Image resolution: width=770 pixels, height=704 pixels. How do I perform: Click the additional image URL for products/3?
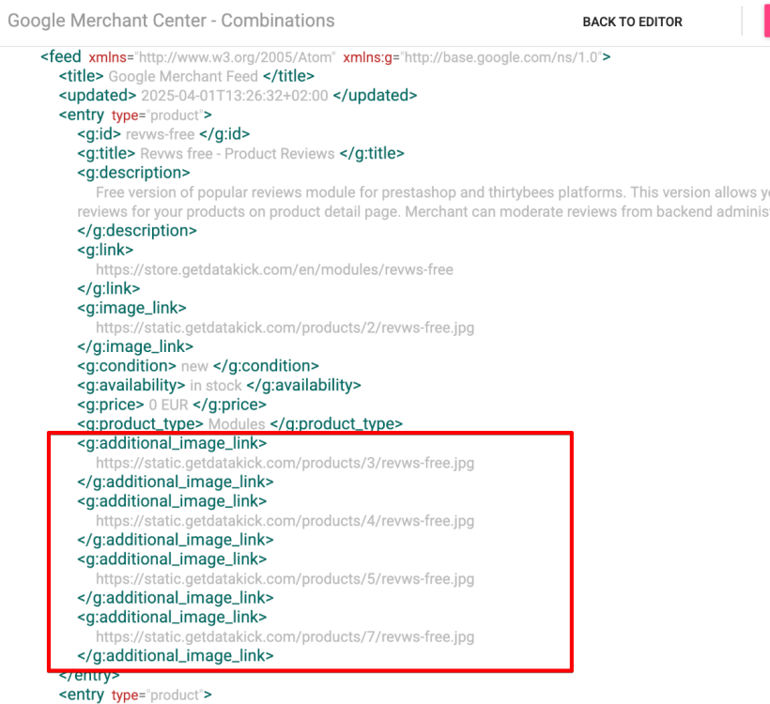285,463
